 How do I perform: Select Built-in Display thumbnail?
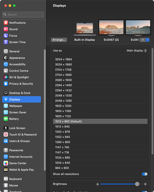pos(85,29)
